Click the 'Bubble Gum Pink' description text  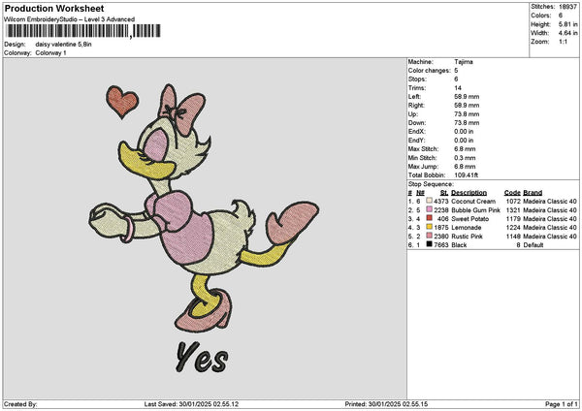475,210
